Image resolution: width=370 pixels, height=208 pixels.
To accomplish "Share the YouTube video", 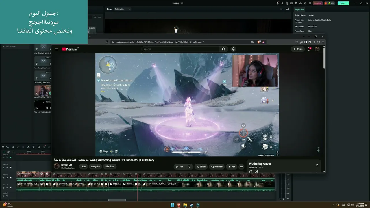I will point(201,167).
